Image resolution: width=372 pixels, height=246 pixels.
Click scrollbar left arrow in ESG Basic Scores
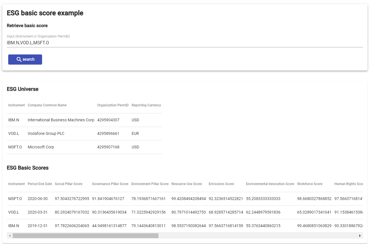tap(10, 236)
